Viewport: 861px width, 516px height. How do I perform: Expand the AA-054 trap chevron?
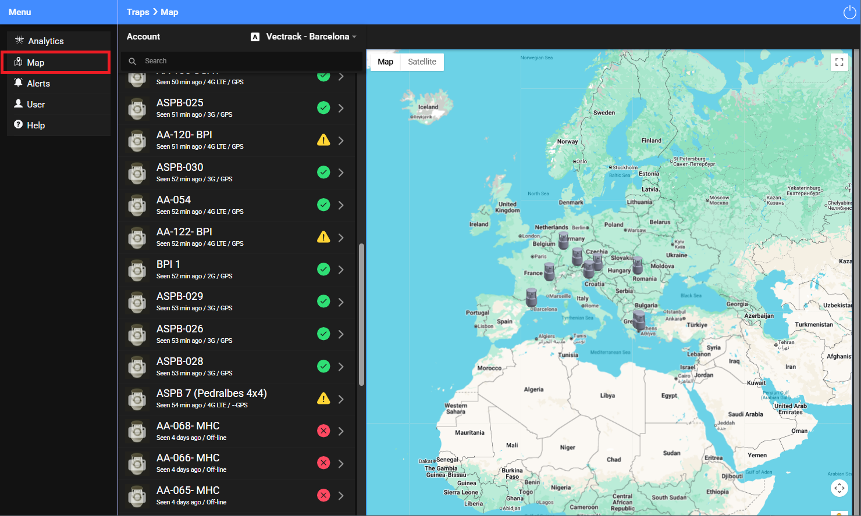click(x=341, y=205)
